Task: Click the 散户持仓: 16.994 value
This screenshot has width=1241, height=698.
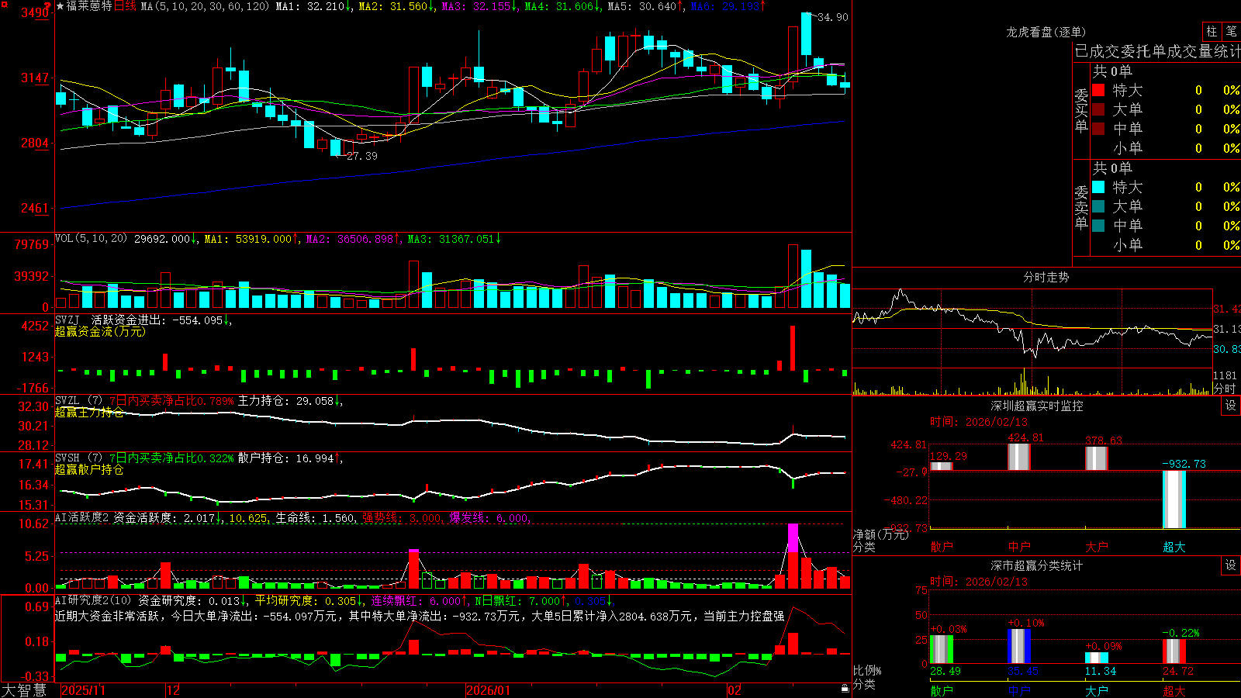Action: tap(289, 458)
